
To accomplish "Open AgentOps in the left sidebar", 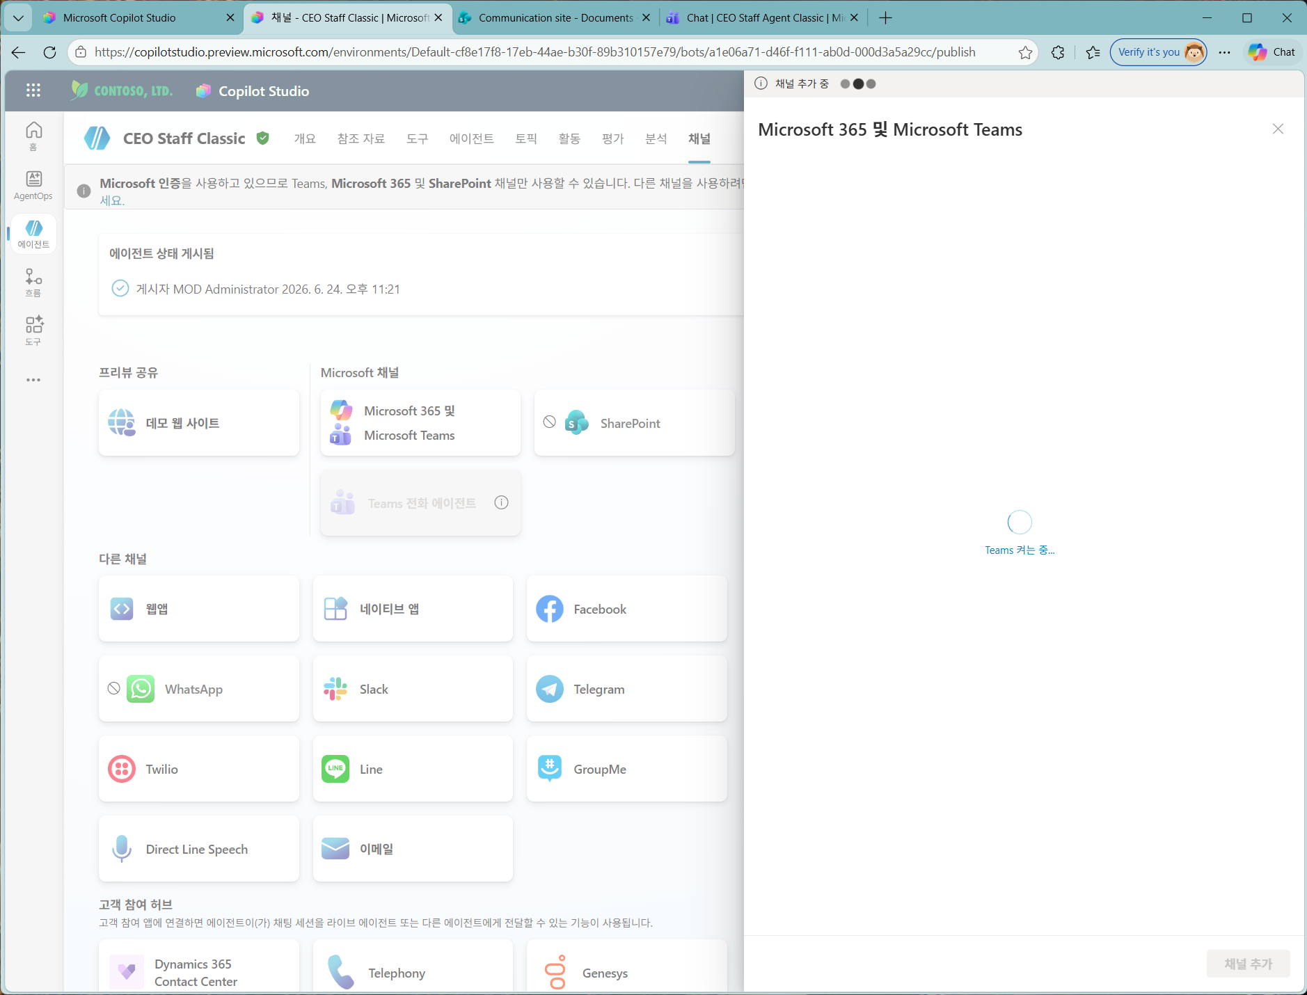I will pos(33,186).
